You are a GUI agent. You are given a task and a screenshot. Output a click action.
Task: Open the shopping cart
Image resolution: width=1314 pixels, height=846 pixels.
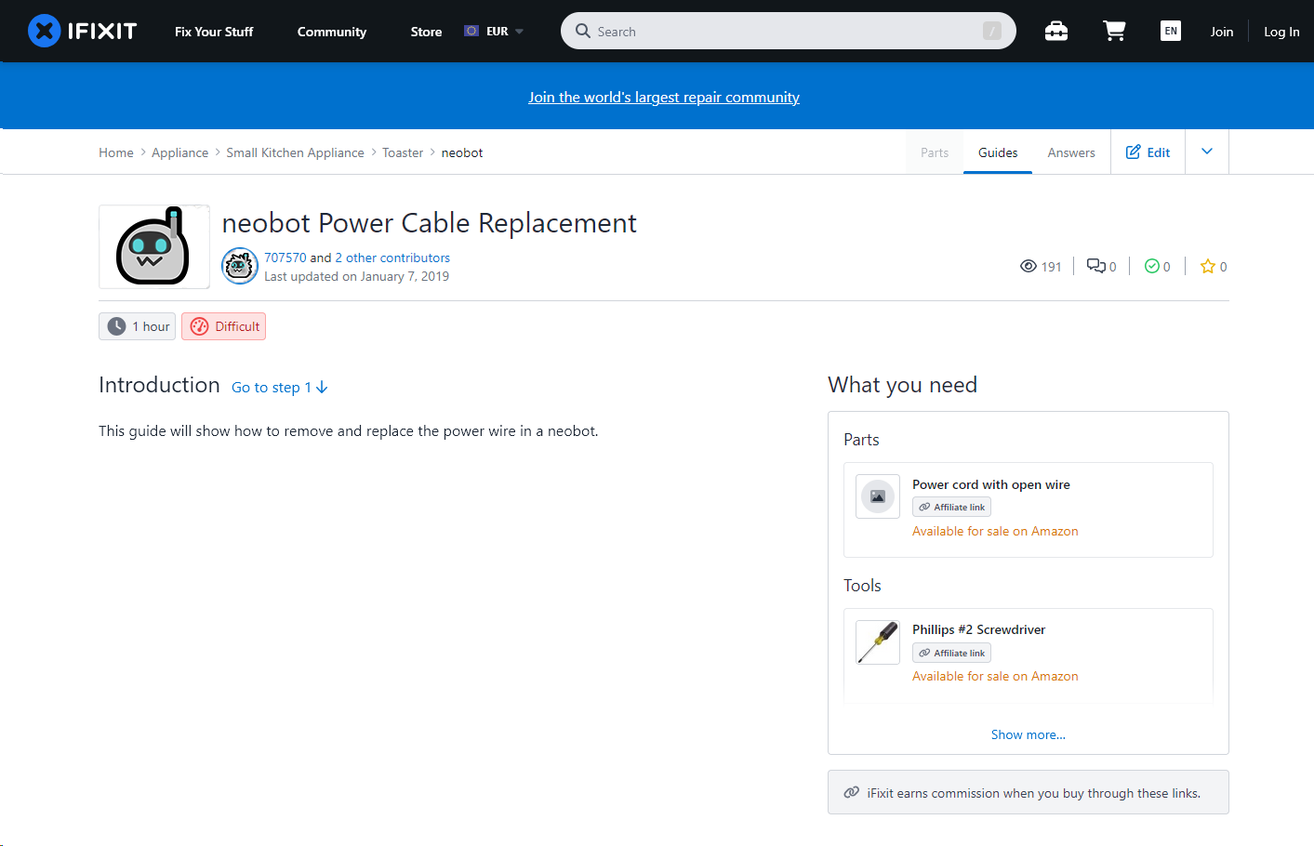(x=1114, y=32)
